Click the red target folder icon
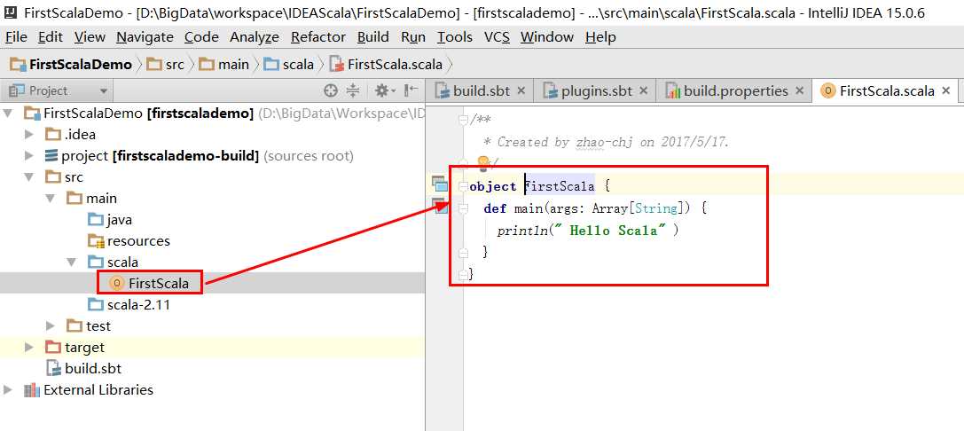The height and width of the screenshot is (431, 964). [53, 348]
